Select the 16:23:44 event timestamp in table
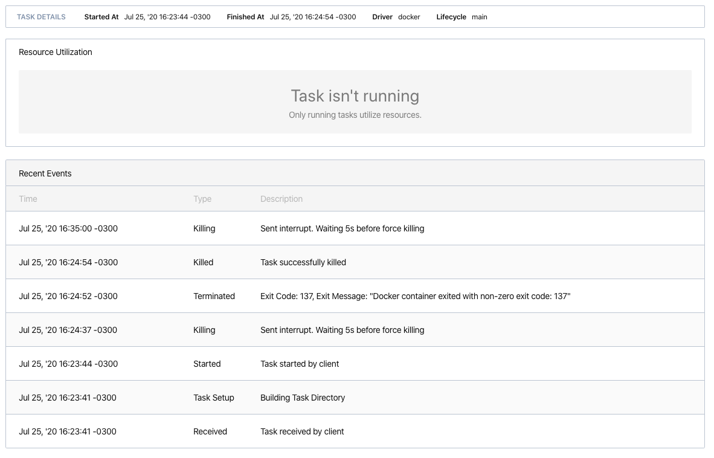Screen dimensions: 714x458 click(68, 364)
